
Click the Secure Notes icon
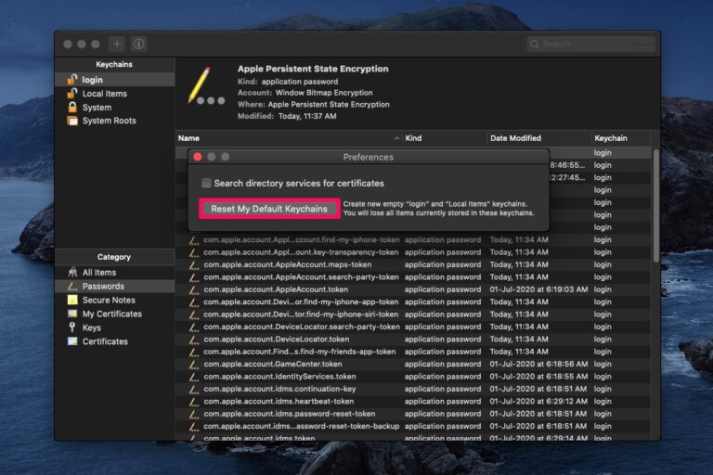(x=72, y=300)
